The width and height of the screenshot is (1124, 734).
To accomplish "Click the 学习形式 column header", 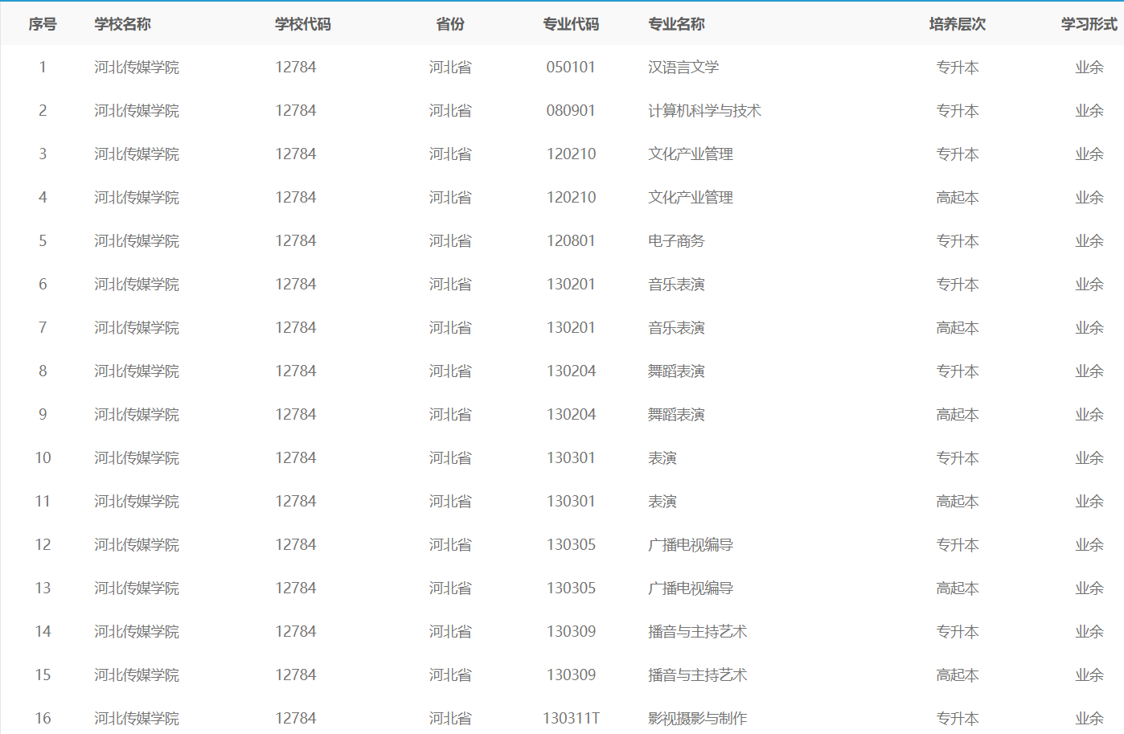I will [1089, 24].
